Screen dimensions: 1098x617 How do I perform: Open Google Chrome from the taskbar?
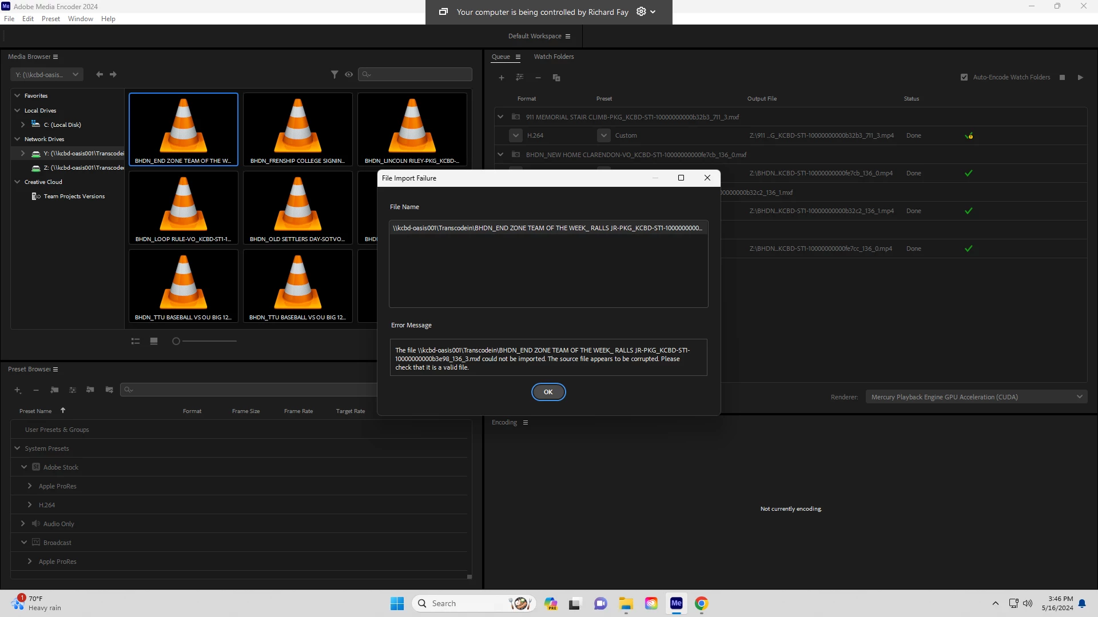702,603
